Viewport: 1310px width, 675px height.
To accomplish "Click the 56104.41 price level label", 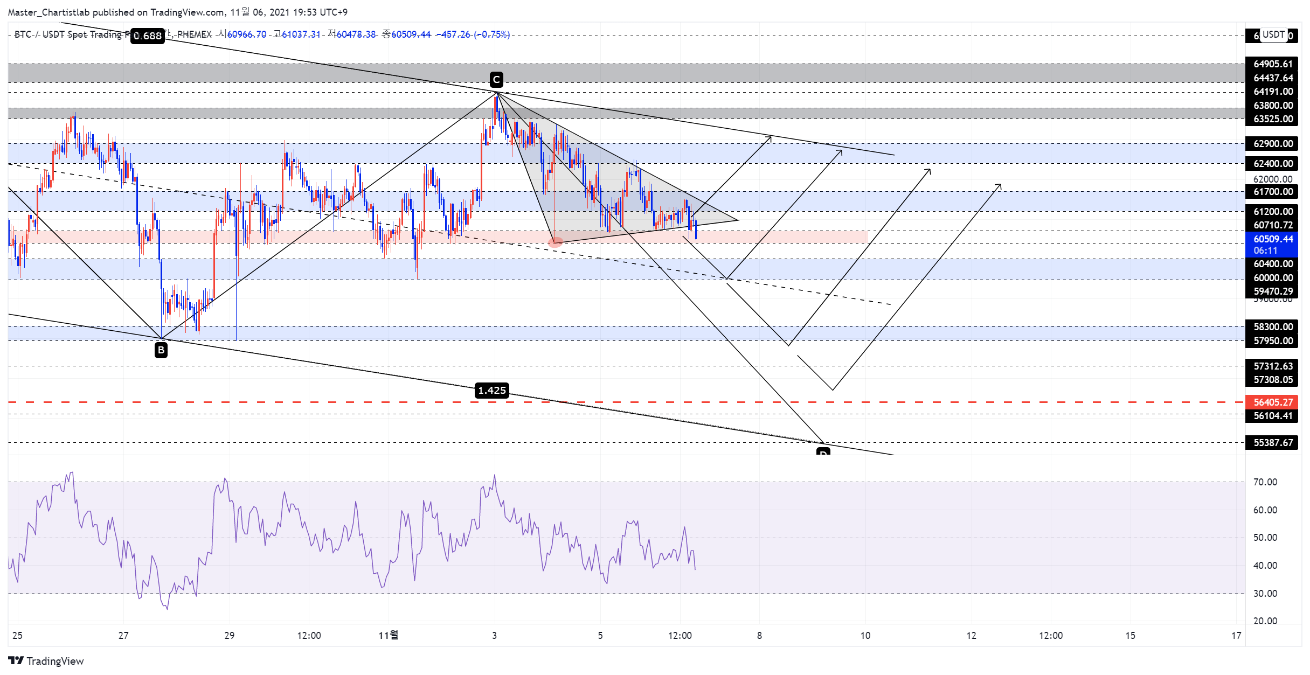I will (x=1273, y=416).
